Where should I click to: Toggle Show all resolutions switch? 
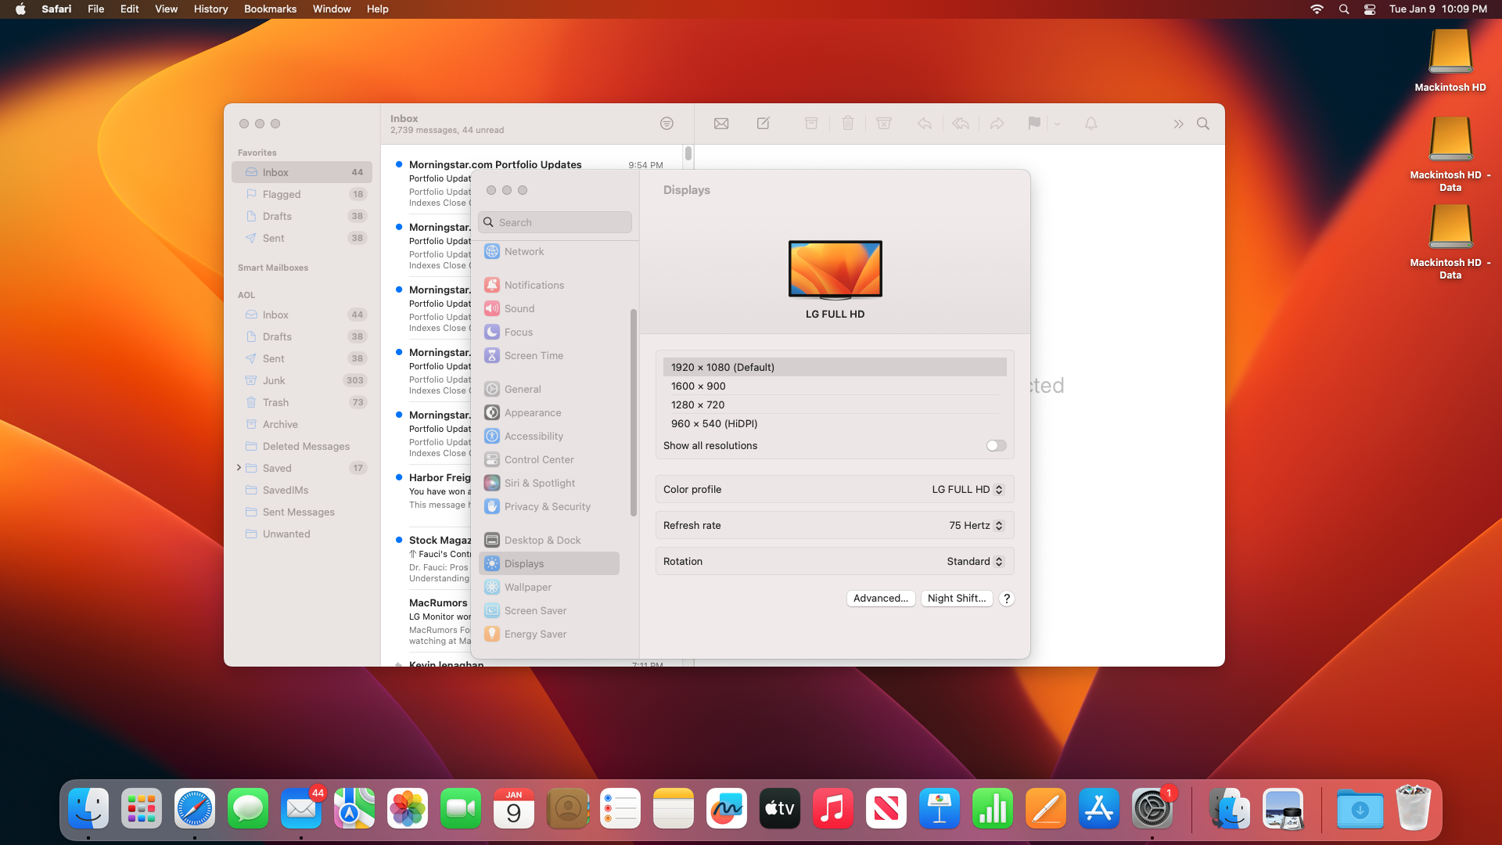pyautogui.click(x=996, y=446)
